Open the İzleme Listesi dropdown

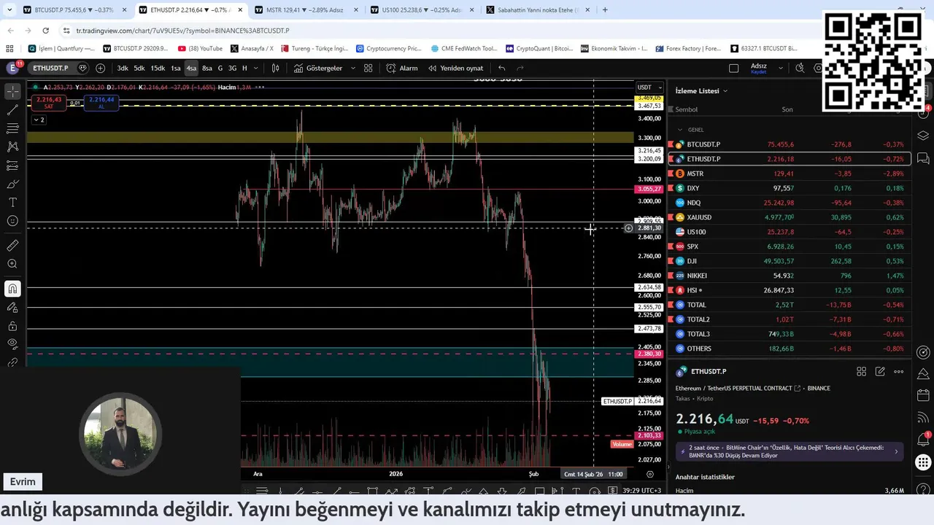pyautogui.click(x=701, y=90)
